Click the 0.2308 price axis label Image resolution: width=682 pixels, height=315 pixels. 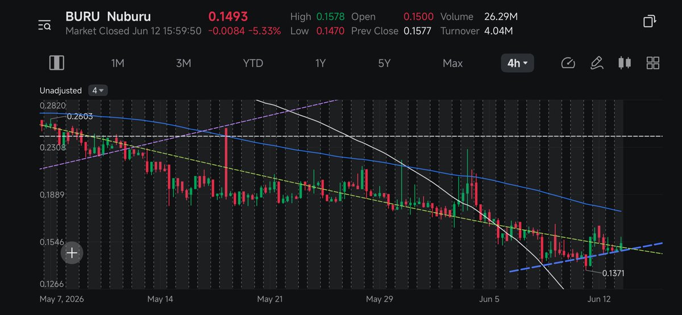click(52, 147)
